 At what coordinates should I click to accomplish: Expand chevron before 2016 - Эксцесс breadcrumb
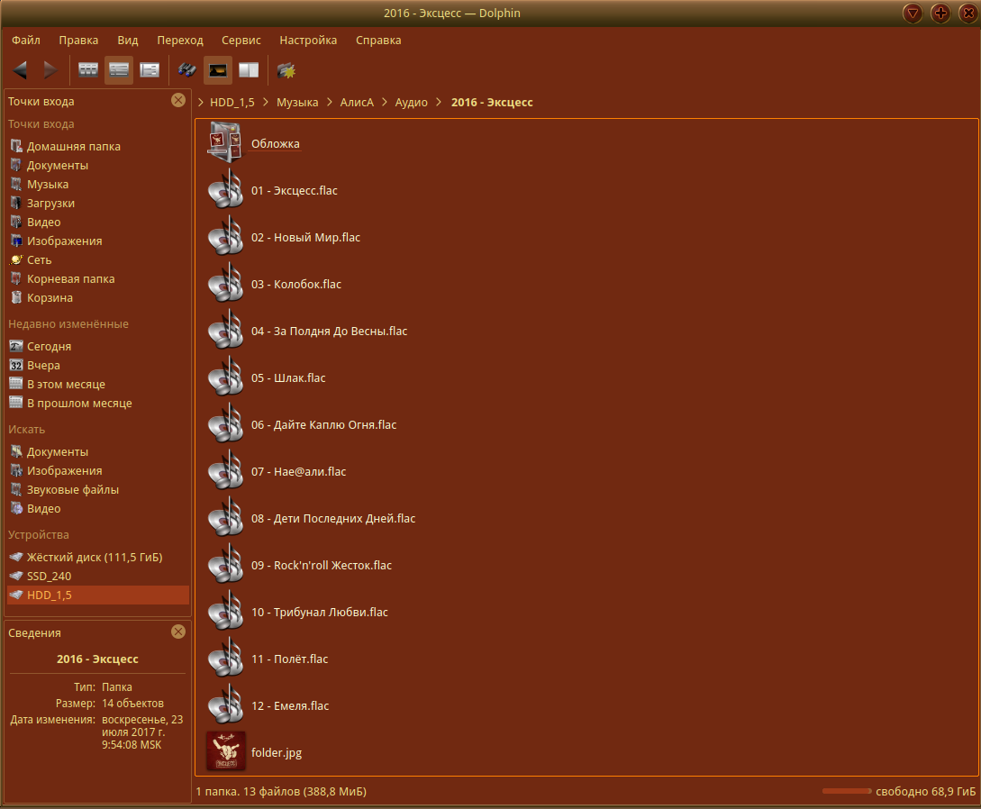click(439, 102)
